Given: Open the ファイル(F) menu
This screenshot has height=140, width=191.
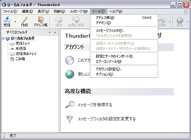Looking at the screenshot, I should pos(10,11).
